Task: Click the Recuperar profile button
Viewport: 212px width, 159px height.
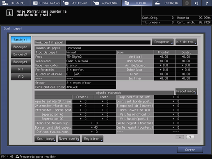Action: pyautogui.click(x=163, y=42)
